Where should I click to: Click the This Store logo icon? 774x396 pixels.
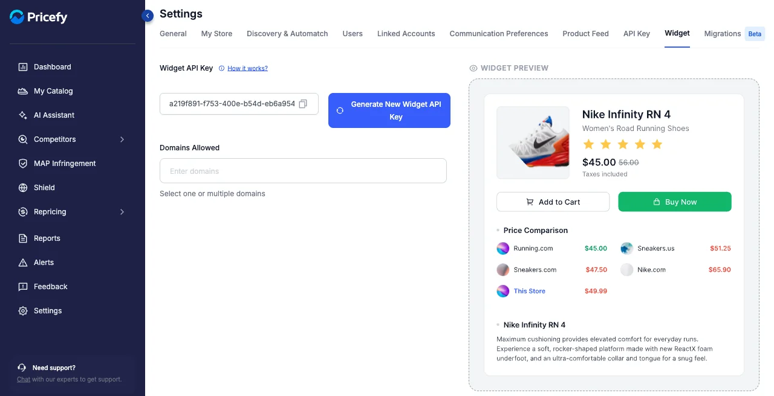[503, 291]
